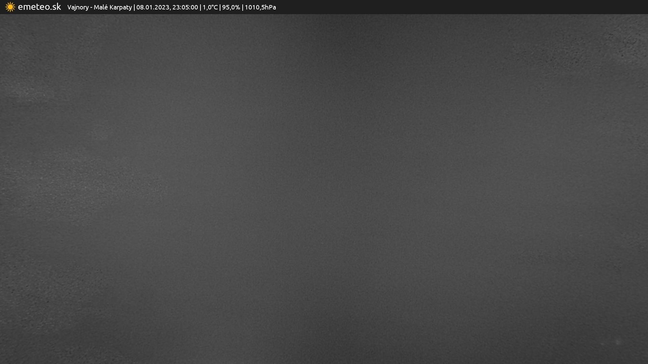Click the center of the webcam image
This screenshot has height=364, width=648.
click(x=324, y=189)
